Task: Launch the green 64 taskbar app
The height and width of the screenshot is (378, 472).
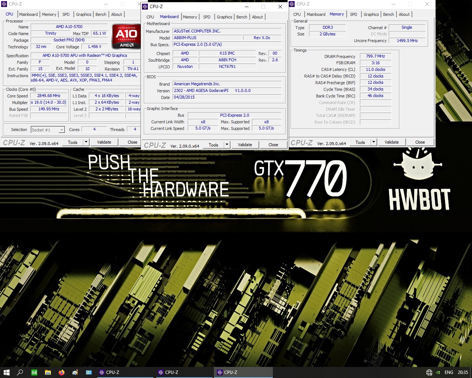Action: tap(34, 372)
